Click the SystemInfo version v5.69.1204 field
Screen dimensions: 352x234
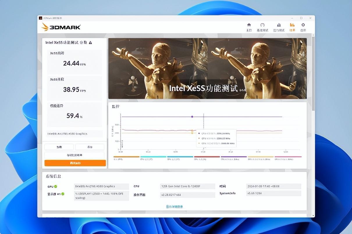pyautogui.click(x=273, y=193)
